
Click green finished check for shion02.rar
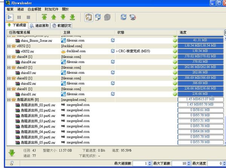tap(175, 83)
